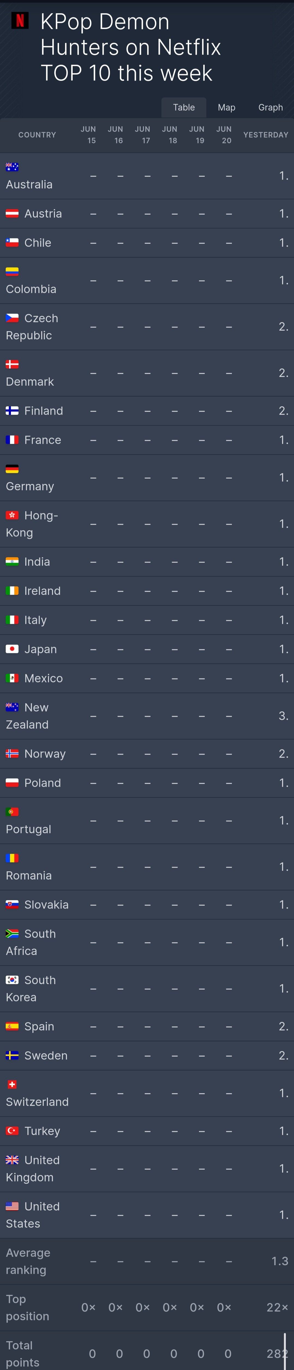The image size is (294, 1370).
Task: Click the Chile flag icon
Action: [12, 242]
